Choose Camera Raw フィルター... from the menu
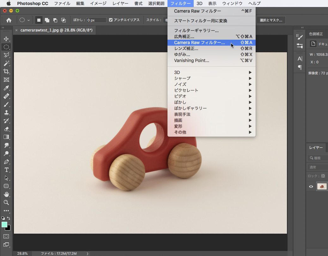 pos(199,43)
